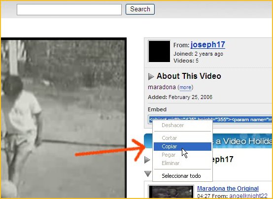Click joseph17's black avatar thumbnail

click(159, 51)
